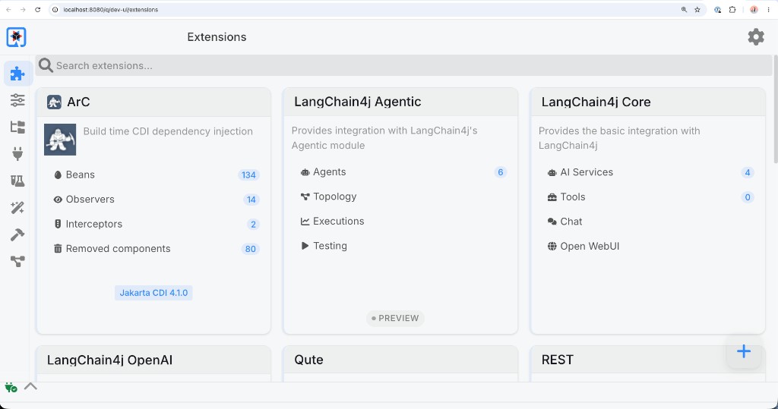Click the ArC miner logo thumbnail
The height and width of the screenshot is (409, 778).
pos(60,140)
